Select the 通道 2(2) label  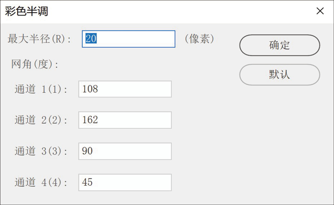pos(41,120)
